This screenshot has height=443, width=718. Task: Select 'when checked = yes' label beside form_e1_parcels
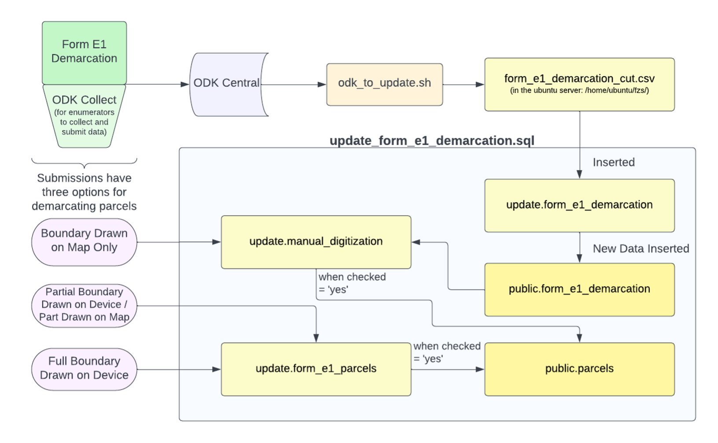coord(447,352)
